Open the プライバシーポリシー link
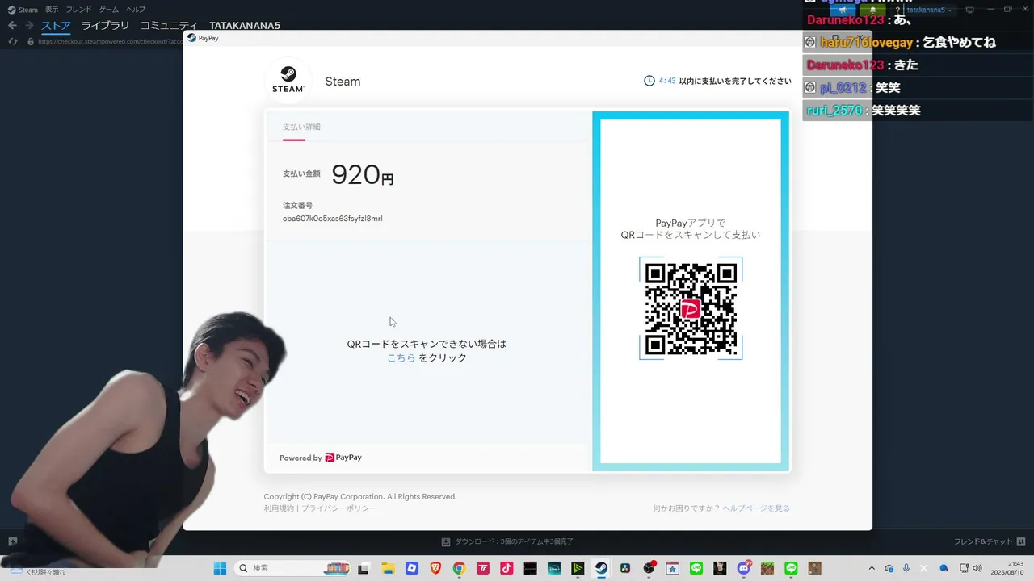Viewport: 1034px width, 581px height. tap(338, 508)
